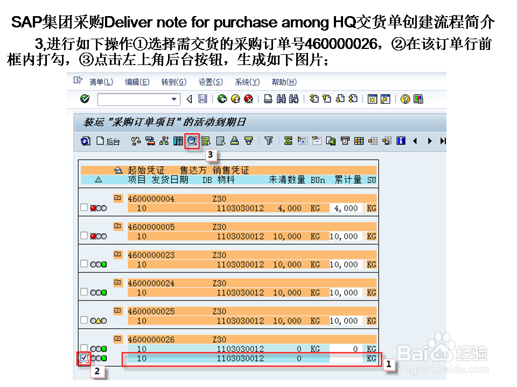517x387 pixels.
Task: Click the blue Information icon
Action: pos(401,141)
